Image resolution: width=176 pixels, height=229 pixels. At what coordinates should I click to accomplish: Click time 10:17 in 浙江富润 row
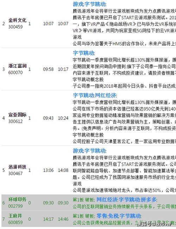click(x=63, y=69)
